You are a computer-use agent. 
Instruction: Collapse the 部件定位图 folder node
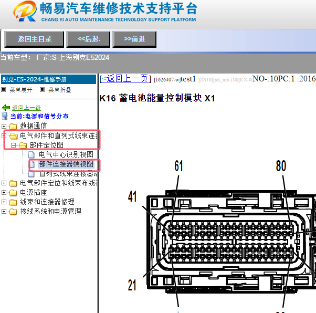click(13, 145)
